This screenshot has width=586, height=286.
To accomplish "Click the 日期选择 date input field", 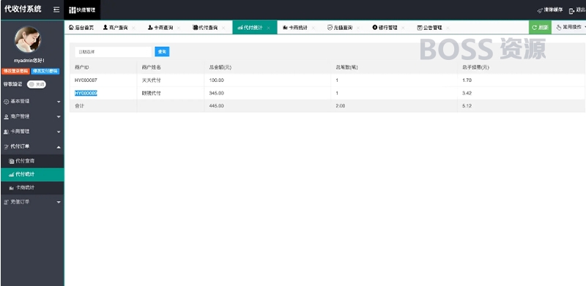I will point(114,52).
